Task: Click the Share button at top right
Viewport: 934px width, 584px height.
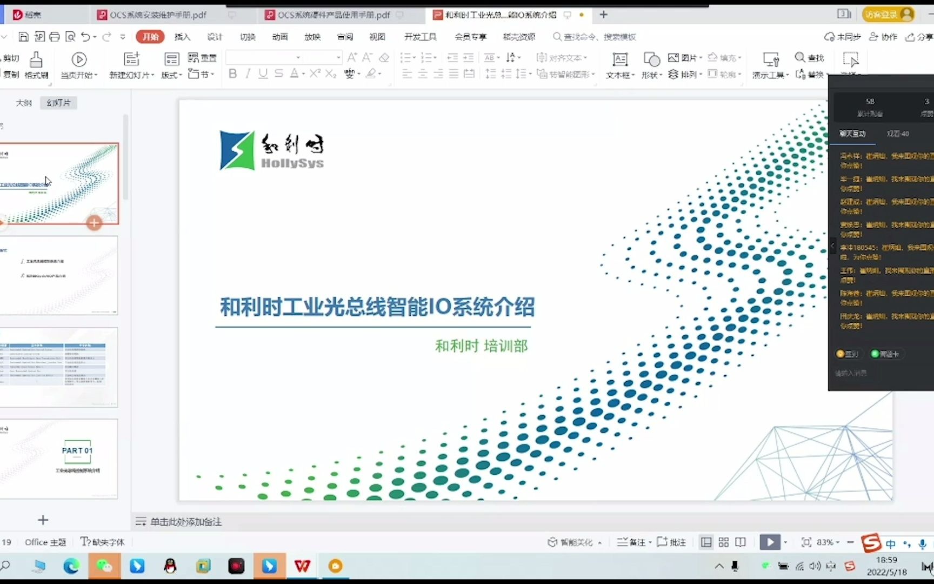Action: tap(919, 37)
